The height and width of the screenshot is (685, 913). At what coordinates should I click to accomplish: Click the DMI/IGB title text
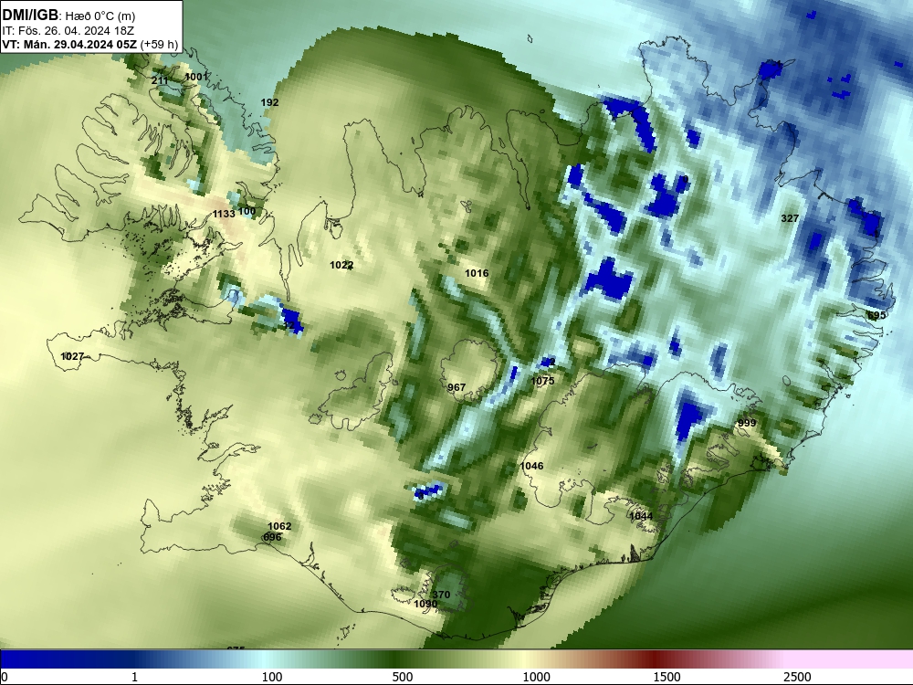[31, 16]
